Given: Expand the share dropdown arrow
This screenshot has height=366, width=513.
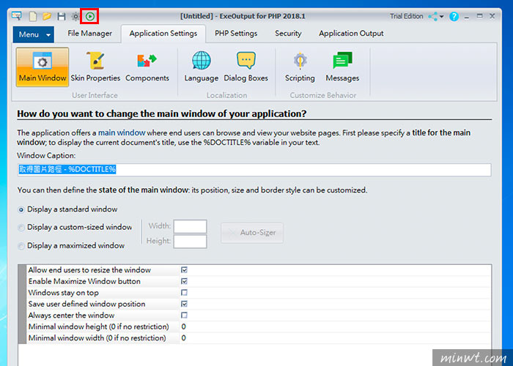Looking at the screenshot, I should (x=441, y=16).
